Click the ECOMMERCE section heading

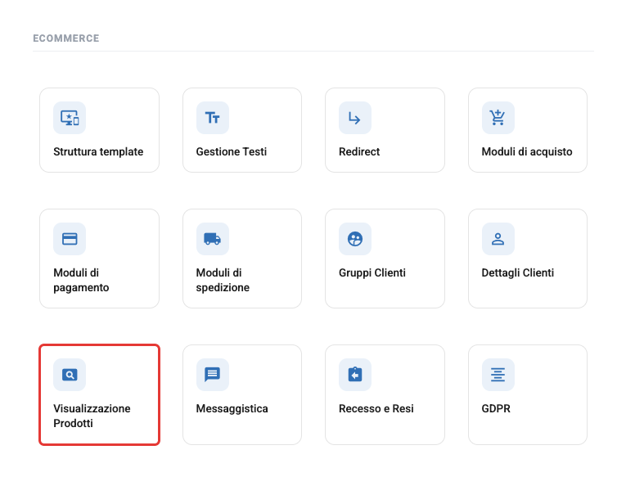coord(66,38)
